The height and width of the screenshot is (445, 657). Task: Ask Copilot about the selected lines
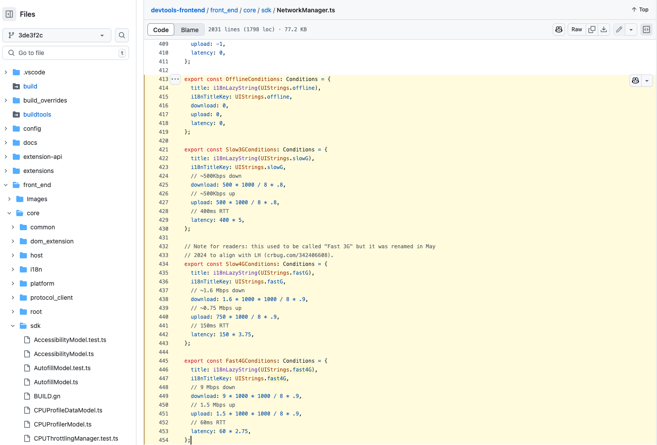[x=635, y=81]
